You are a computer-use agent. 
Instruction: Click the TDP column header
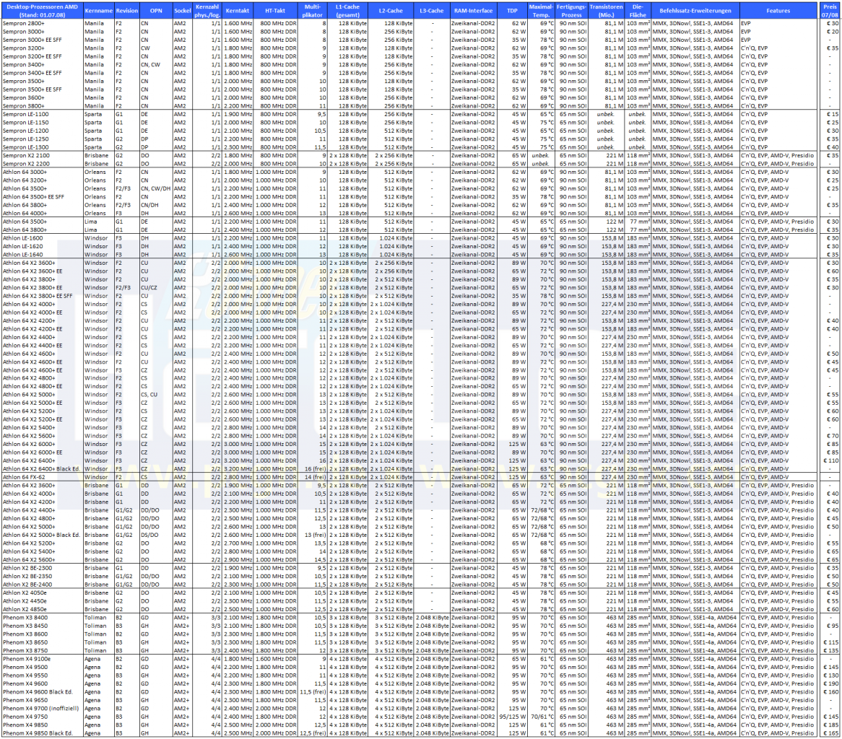(512, 11)
